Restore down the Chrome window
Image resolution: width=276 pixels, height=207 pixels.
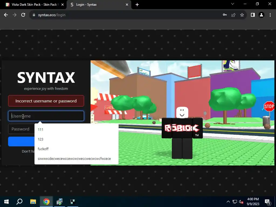coord(257,4)
